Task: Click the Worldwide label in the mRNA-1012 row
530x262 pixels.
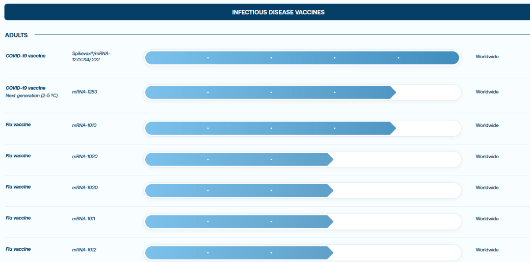Action: (x=487, y=250)
